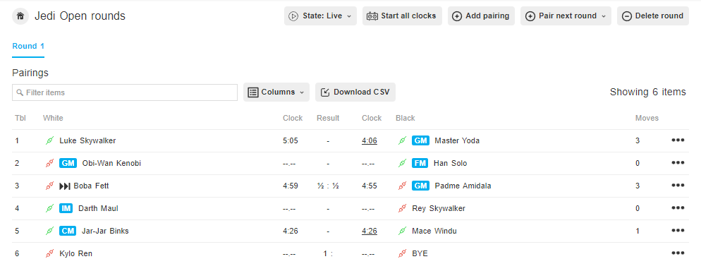Click Master Yoda's green connection icon
The height and width of the screenshot is (271, 701).
[x=403, y=141]
